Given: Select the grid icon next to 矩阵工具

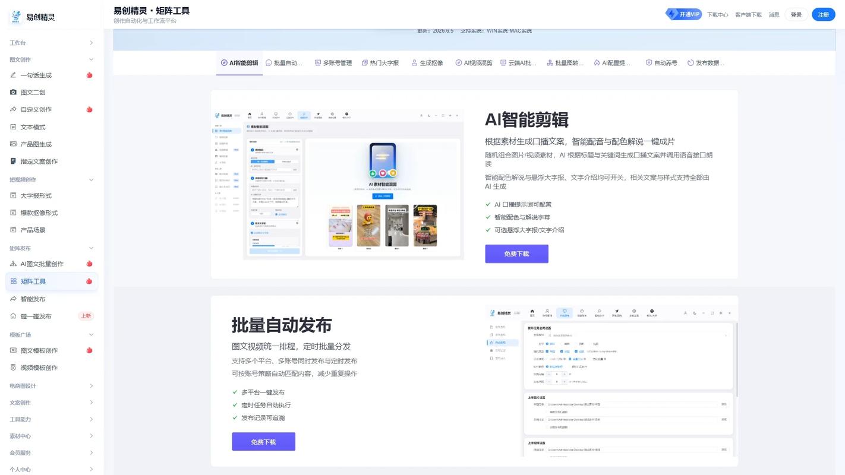Looking at the screenshot, I should tap(14, 281).
